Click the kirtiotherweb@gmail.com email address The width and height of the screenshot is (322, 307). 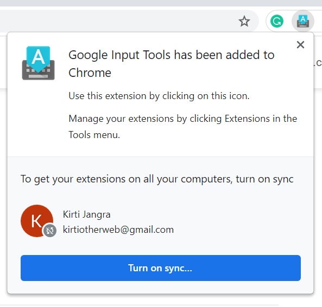pyautogui.click(x=118, y=230)
